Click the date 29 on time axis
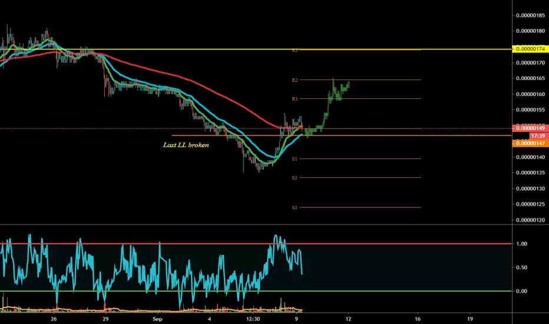The image size is (549, 324). (x=106, y=319)
